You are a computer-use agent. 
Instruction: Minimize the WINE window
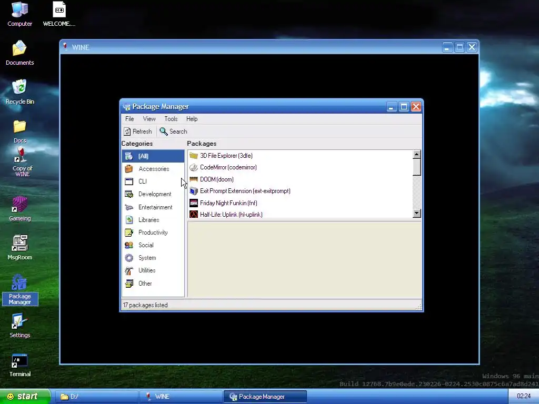click(447, 47)
